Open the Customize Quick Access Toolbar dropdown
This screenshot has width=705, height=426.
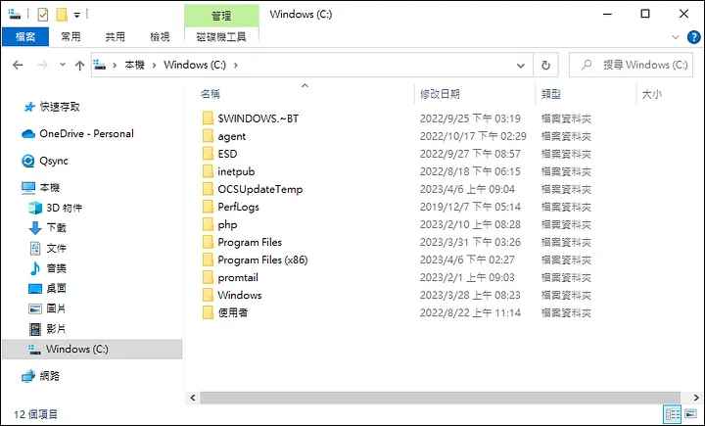coord(77,16)
